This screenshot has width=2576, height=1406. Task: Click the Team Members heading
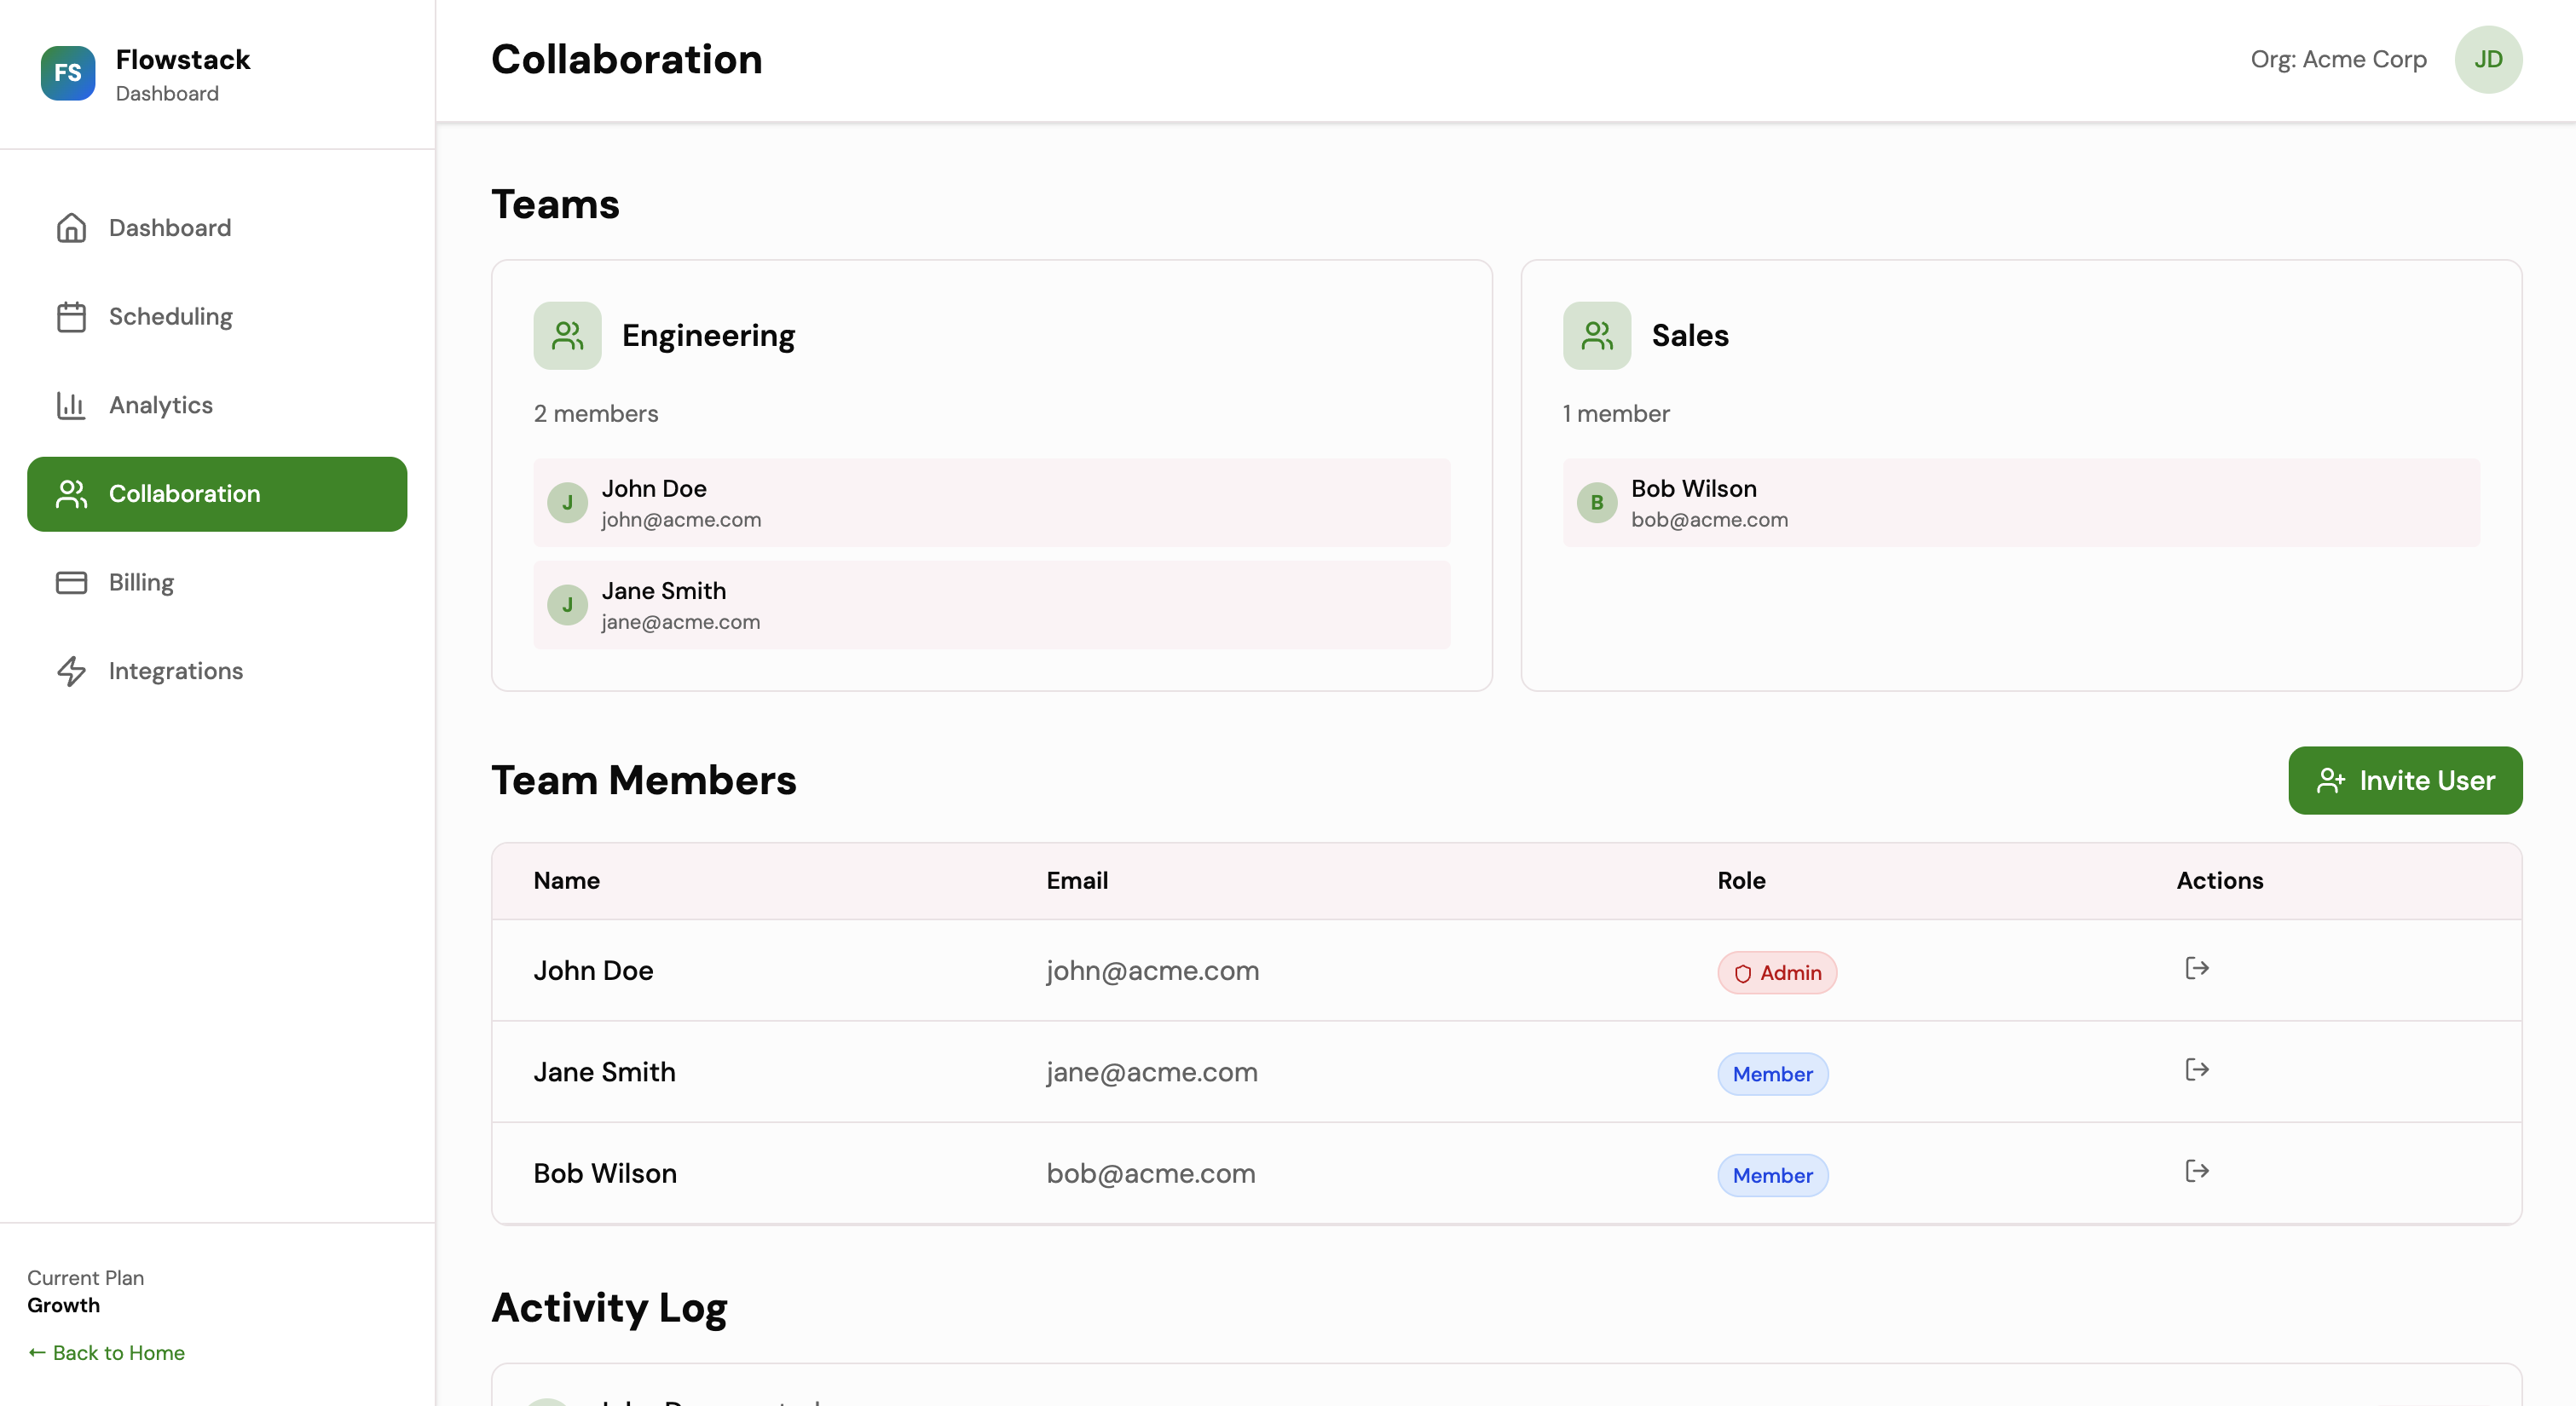[643, 781]
